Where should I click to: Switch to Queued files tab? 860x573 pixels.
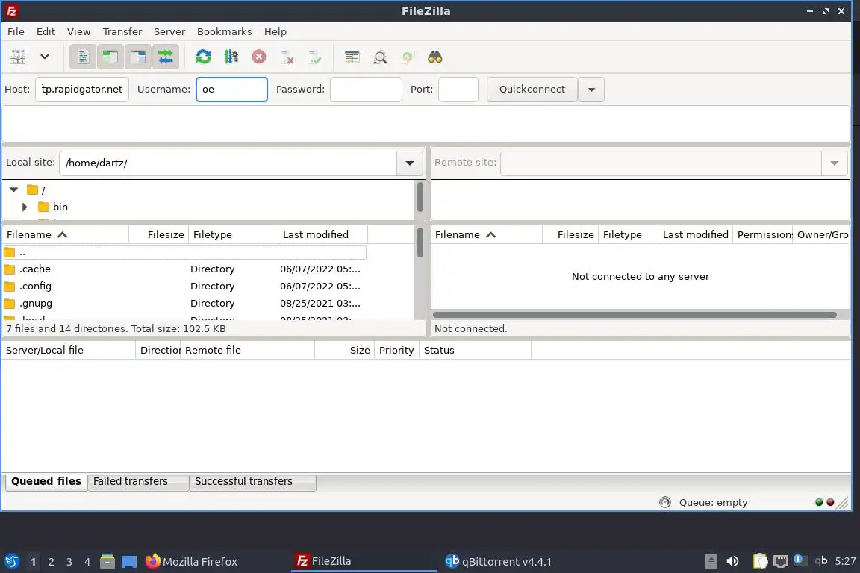[x=46, y=481]
